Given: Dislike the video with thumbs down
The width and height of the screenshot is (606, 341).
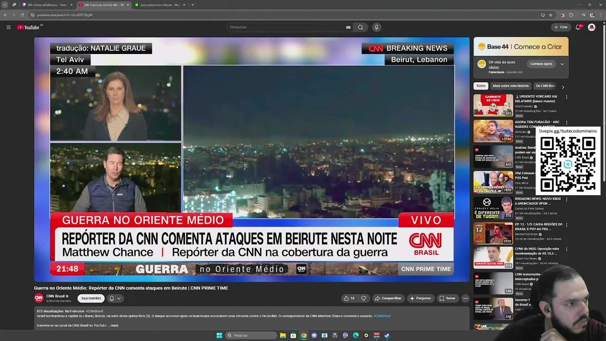Looking at the screenshot, I should (x=364, y=298).
